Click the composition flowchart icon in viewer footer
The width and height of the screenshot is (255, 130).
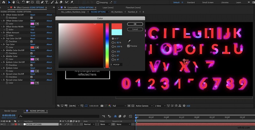180,106
